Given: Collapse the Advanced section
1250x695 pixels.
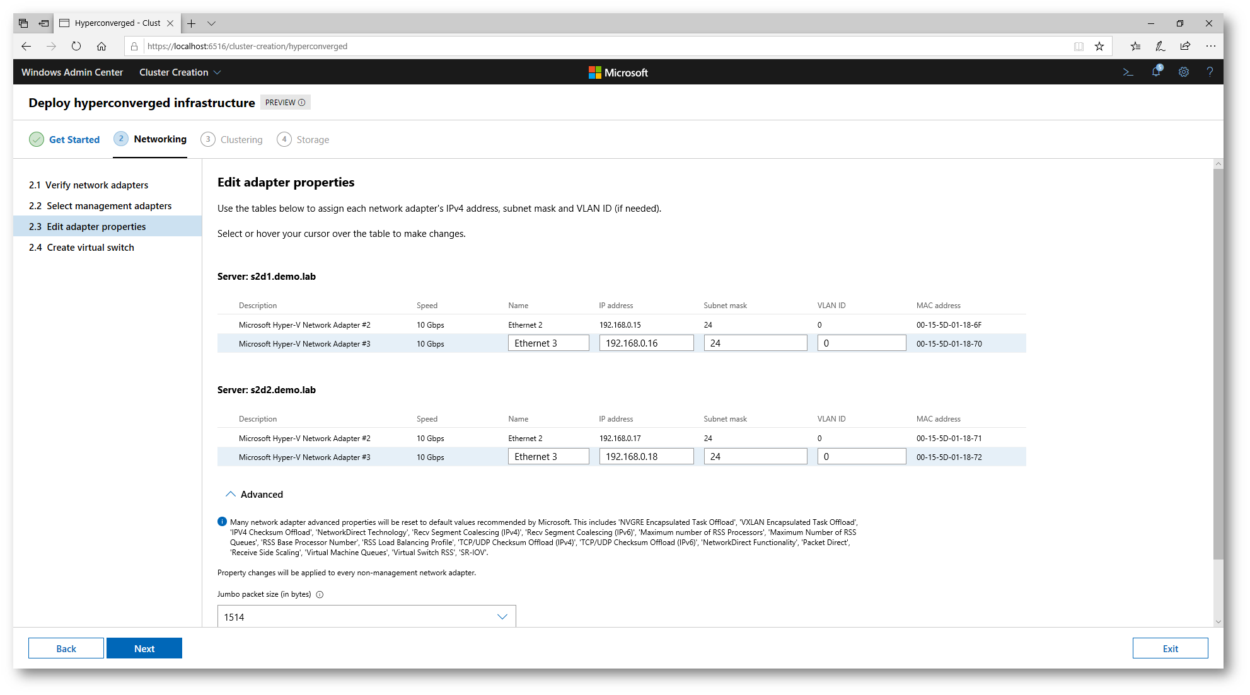Looking at the screenshot, I should click(255, 495).
